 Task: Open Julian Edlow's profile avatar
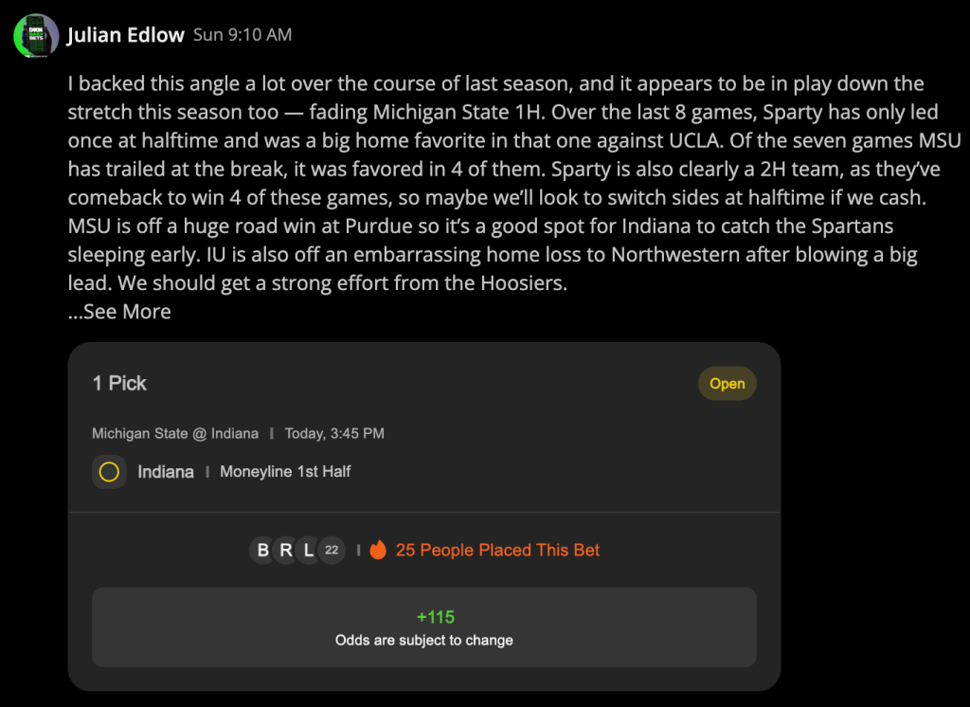[37, 36]
